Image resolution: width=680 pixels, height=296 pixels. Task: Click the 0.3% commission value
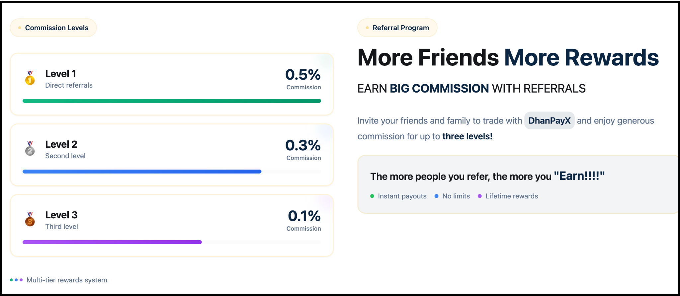click(303, 146)
